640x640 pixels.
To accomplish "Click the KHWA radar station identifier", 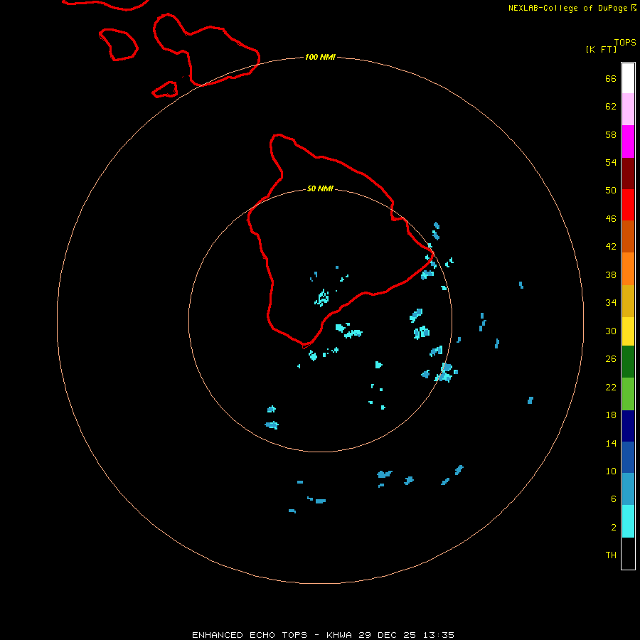I will pyautogui.click(x=338, y=635).
